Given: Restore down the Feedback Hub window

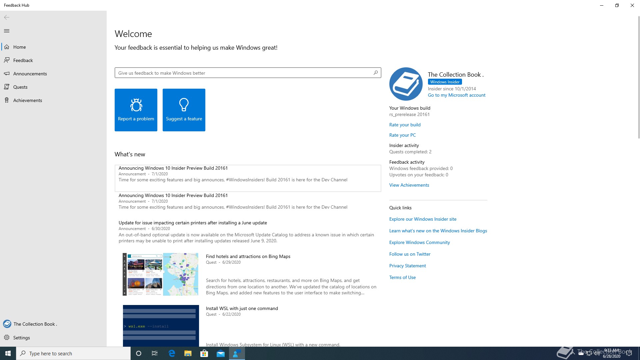Looking at the screenshot, I should click(617, 5).
